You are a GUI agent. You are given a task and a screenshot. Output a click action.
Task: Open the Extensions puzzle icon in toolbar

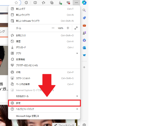click(26, 3)
